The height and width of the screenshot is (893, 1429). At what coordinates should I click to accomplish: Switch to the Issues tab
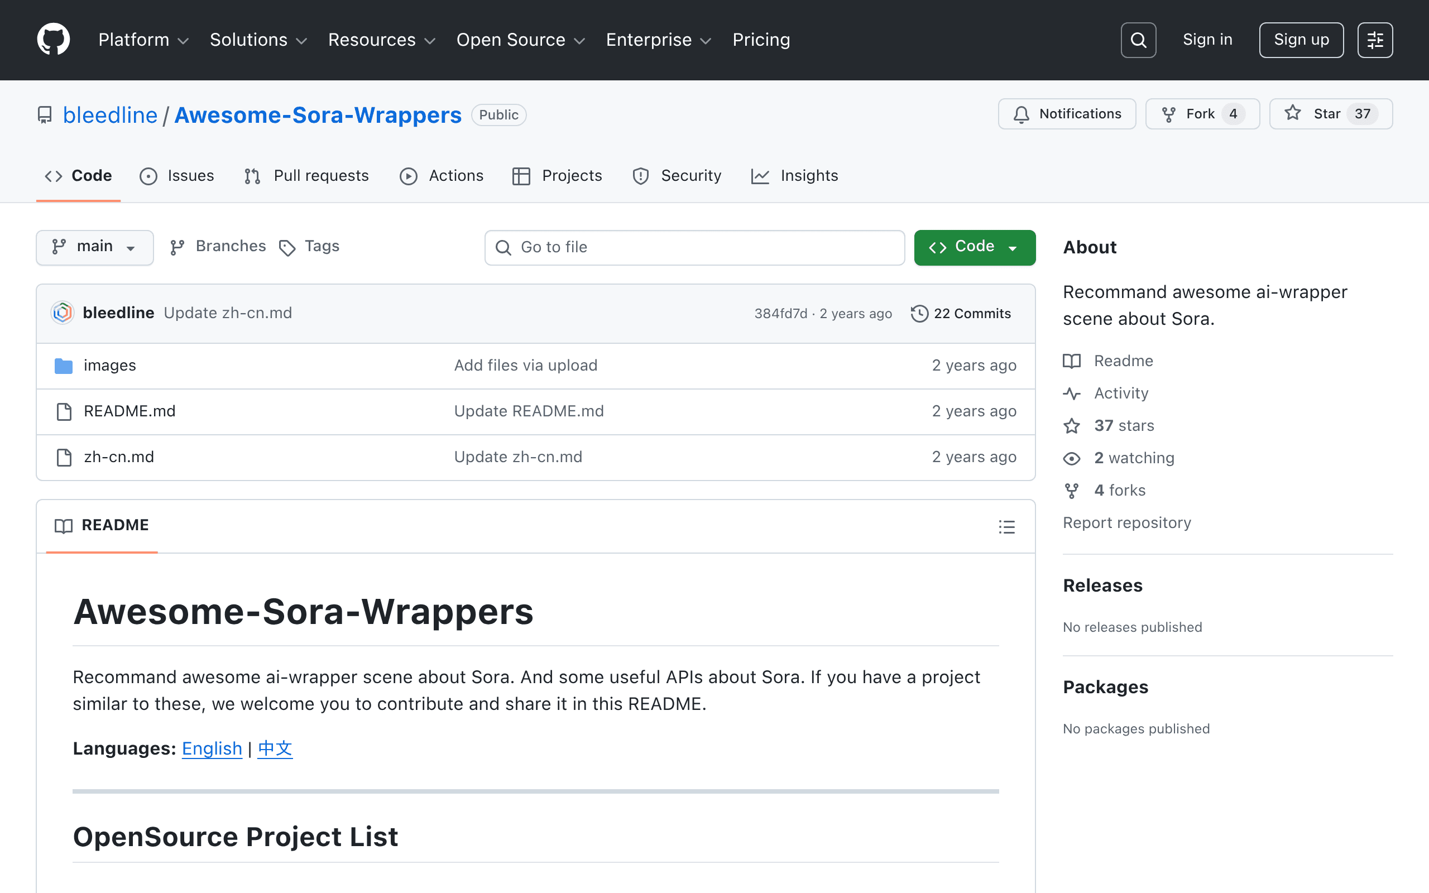(177, 176)
